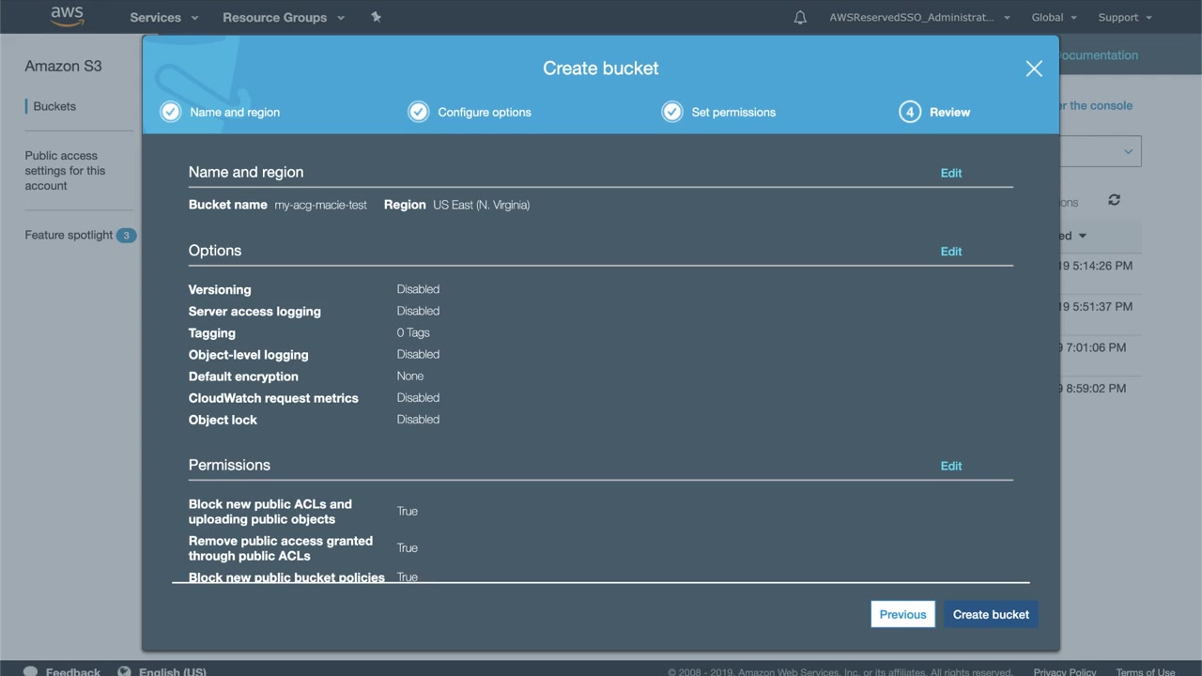The height and width of the screenshot is (676, 1202).
Task: Expand the Resource Groups menu
Action: (x=284, y=17)
